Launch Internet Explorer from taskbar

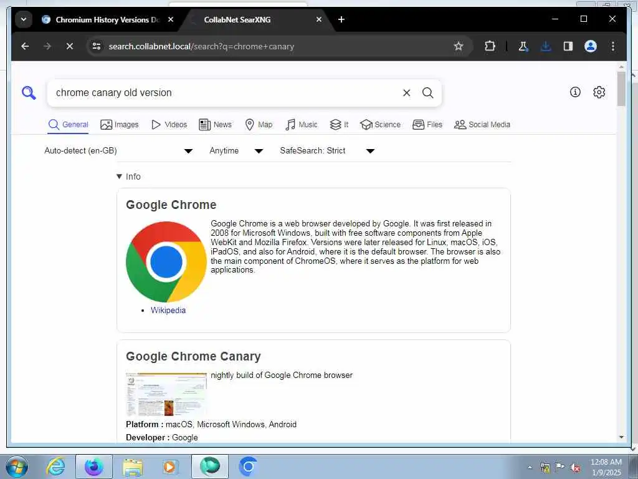(55, 467)
